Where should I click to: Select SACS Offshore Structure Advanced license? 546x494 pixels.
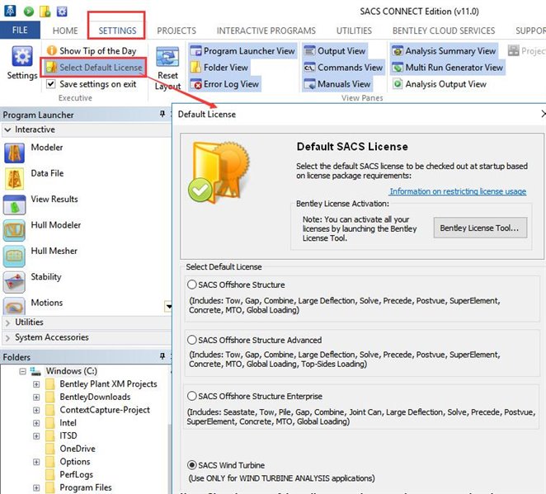pos(192,340)
